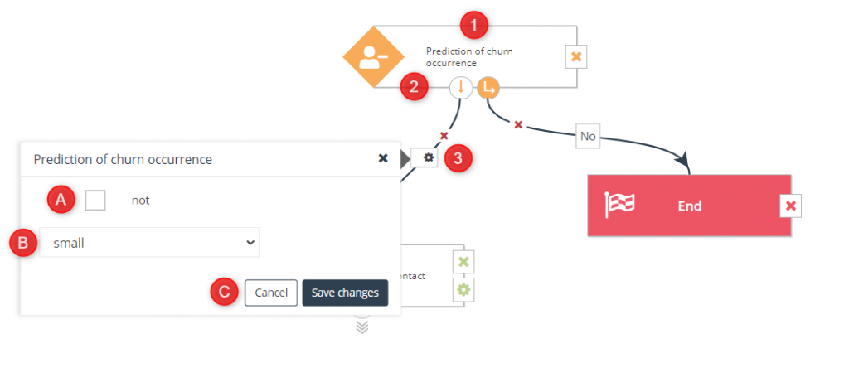849x392 pixels.
Task: Remove the left connection with red X
Action: point(444,135)
